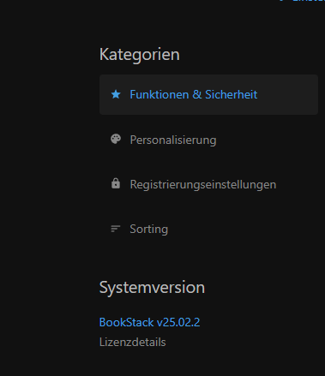Click the sort-lines icon next to Sorting
The height and width of the screenshot is (376, 325).
pos(116,229)
